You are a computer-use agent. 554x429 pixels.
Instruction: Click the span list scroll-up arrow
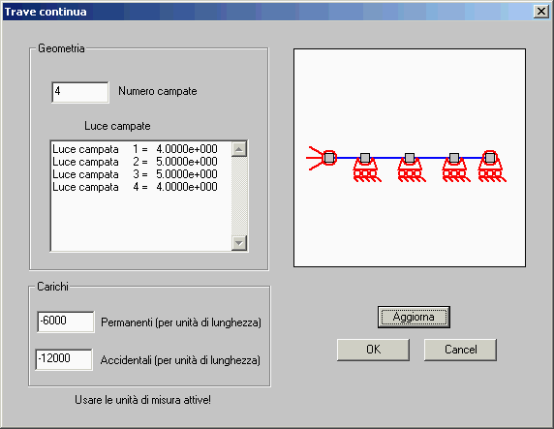pos(239,149)
